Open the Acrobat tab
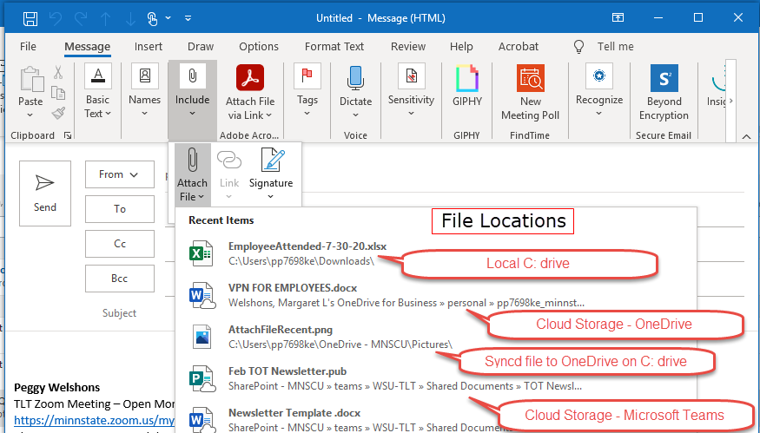Screen dimensions: 760x433 click(519, 47)
